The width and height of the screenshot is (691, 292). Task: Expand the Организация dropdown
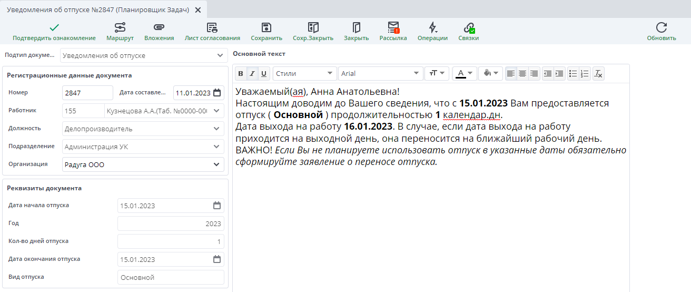(216, 164)
